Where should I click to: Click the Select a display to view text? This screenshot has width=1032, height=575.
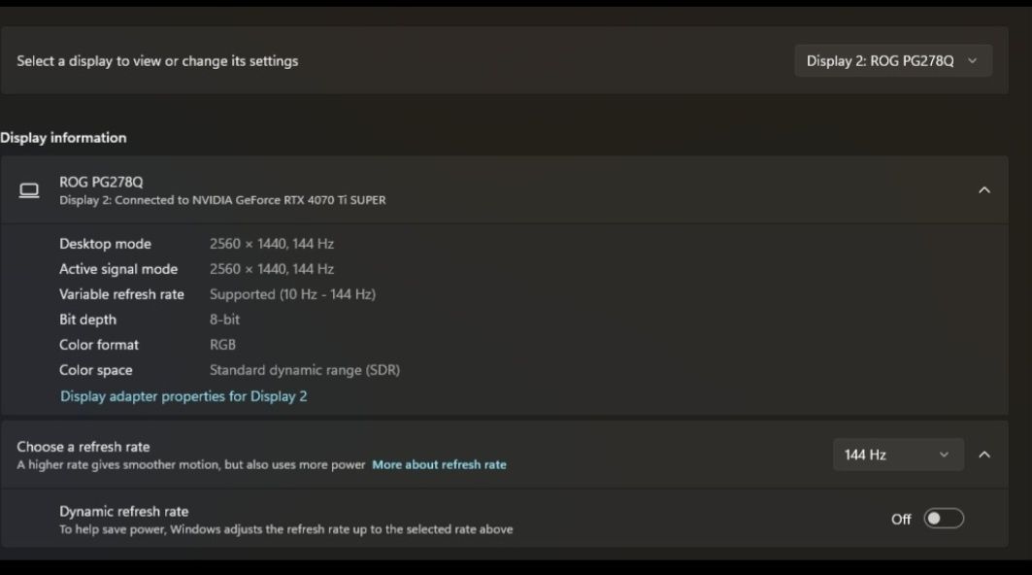[157, 60]
